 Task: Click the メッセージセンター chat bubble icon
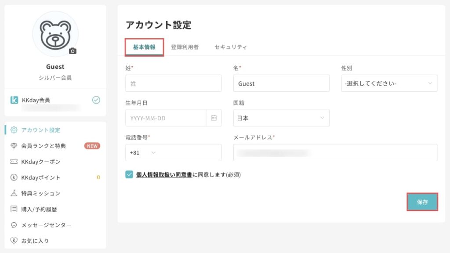[14, 224]
